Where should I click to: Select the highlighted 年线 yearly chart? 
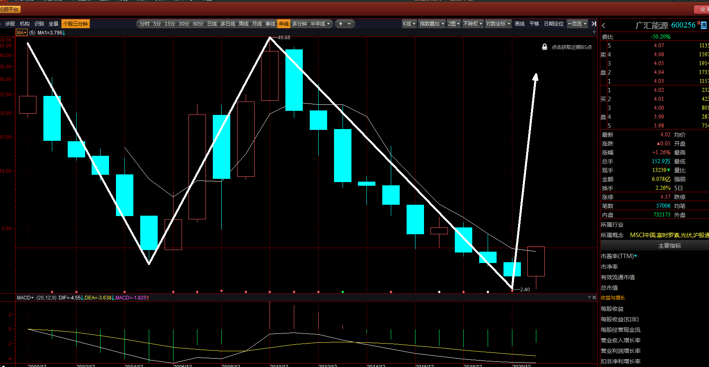pyautogui.click(x=284, y=24)
